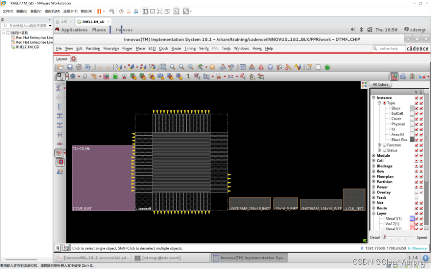This screenshot has width=431, height=269.
Task: Switch to physical view icon
Action: (412, 76)
